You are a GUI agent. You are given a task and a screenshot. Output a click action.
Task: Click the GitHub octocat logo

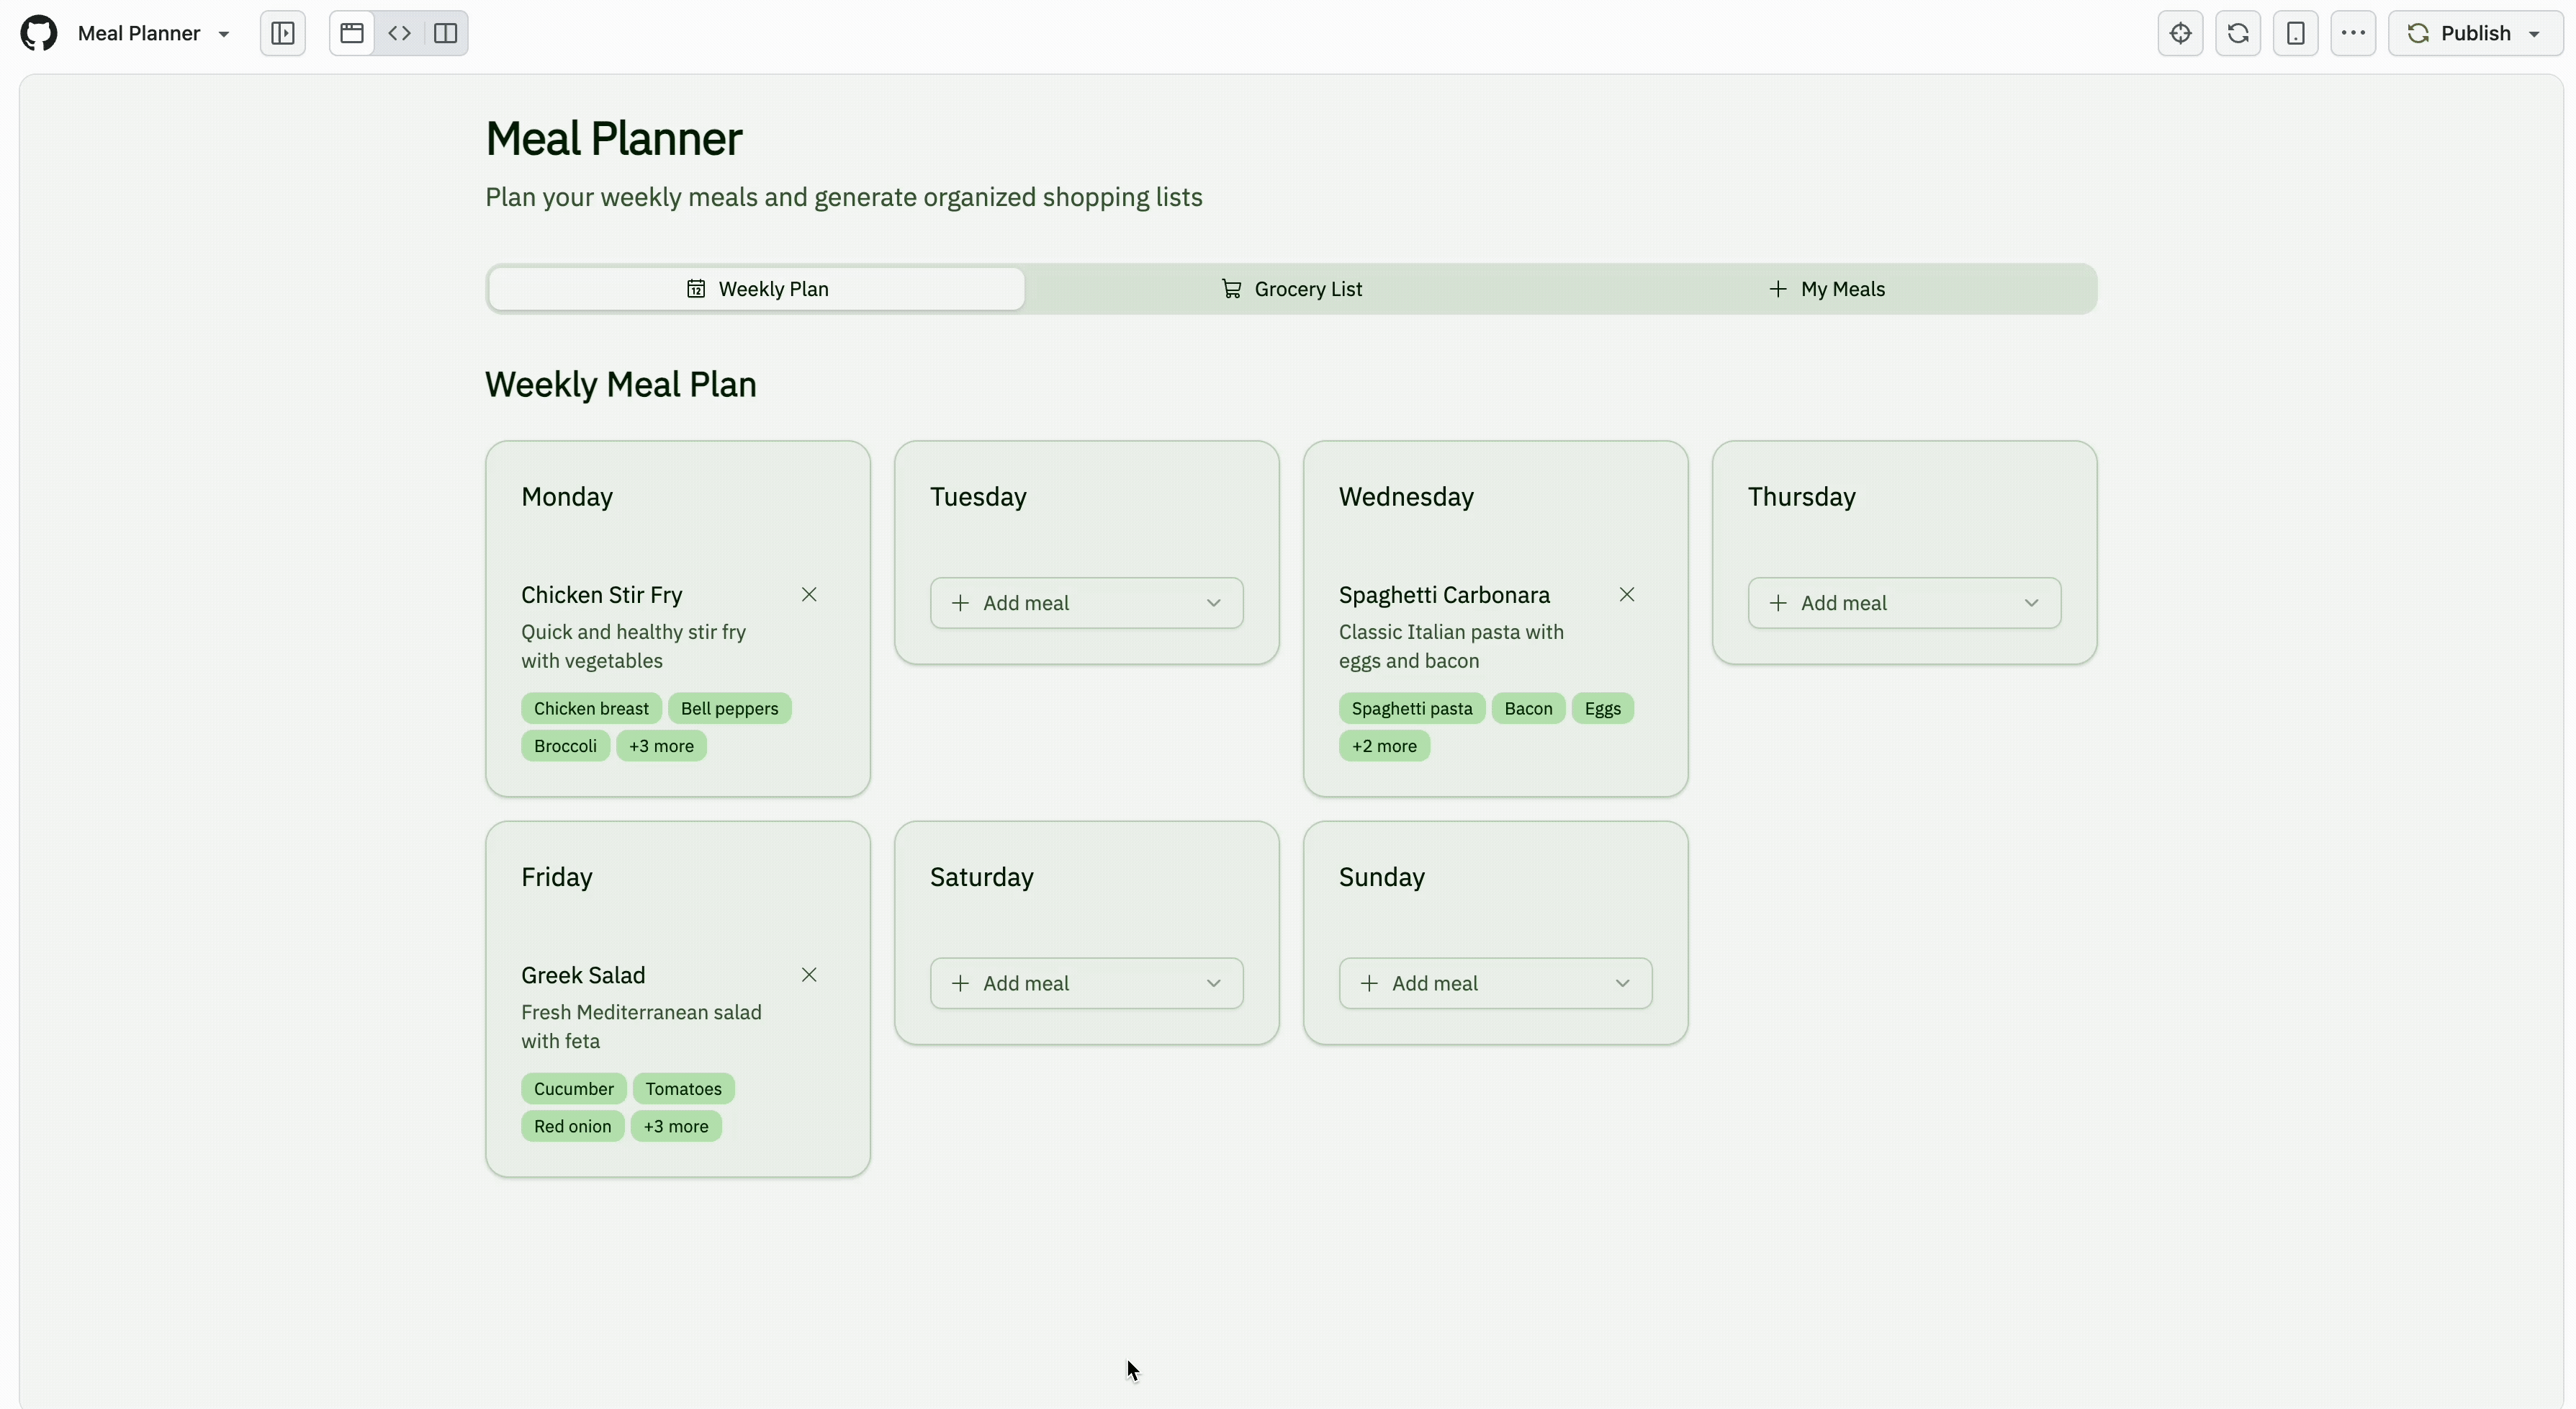38,32
